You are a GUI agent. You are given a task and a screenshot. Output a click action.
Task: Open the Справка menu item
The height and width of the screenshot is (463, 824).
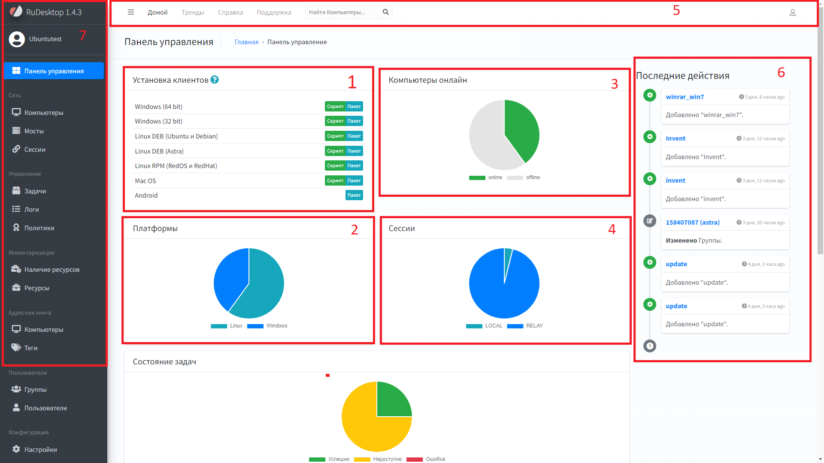click(230, 12)
